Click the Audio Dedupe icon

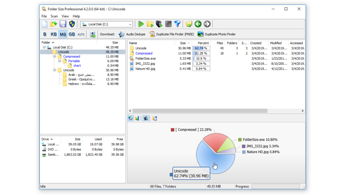point(122,34)
